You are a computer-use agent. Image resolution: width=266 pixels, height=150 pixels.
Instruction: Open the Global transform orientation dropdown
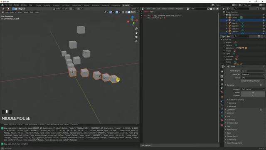click(58, 9)
